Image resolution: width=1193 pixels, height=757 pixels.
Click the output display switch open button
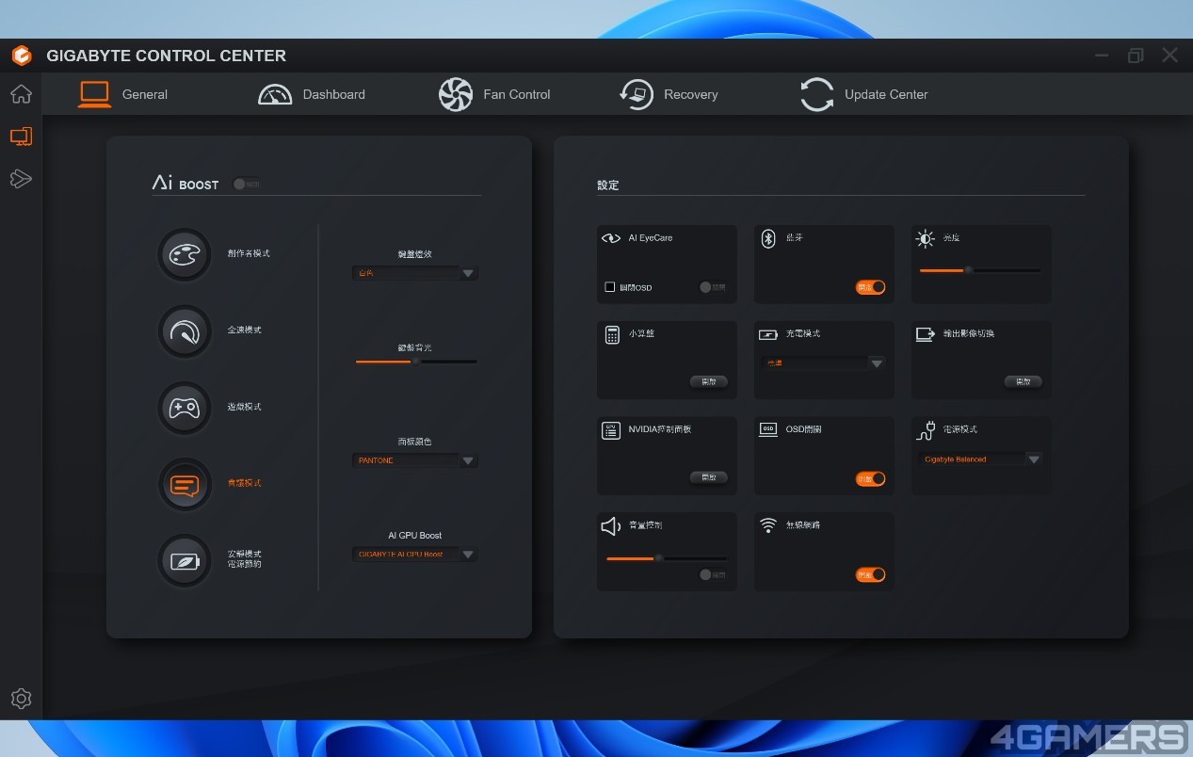[1024, 382]
